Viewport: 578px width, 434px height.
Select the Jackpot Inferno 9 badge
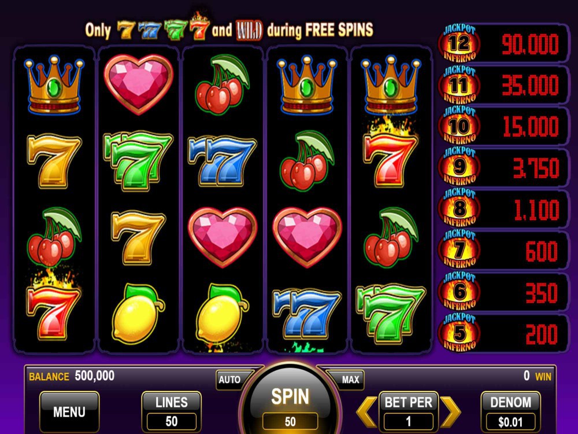click(459, 167)
